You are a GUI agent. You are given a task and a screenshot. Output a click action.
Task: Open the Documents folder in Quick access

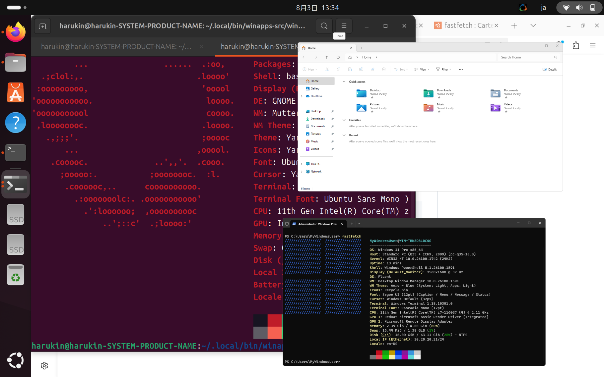506,93
